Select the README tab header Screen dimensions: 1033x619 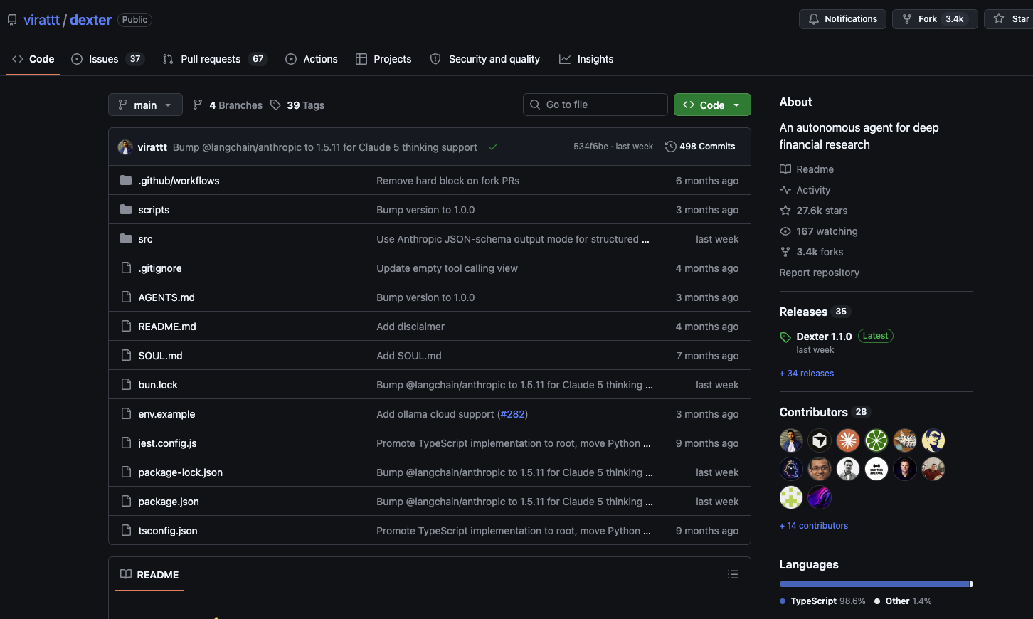pos(149,574)
